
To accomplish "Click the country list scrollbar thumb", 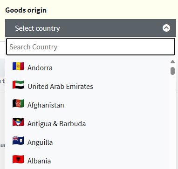I will click(x=172, y=71).
